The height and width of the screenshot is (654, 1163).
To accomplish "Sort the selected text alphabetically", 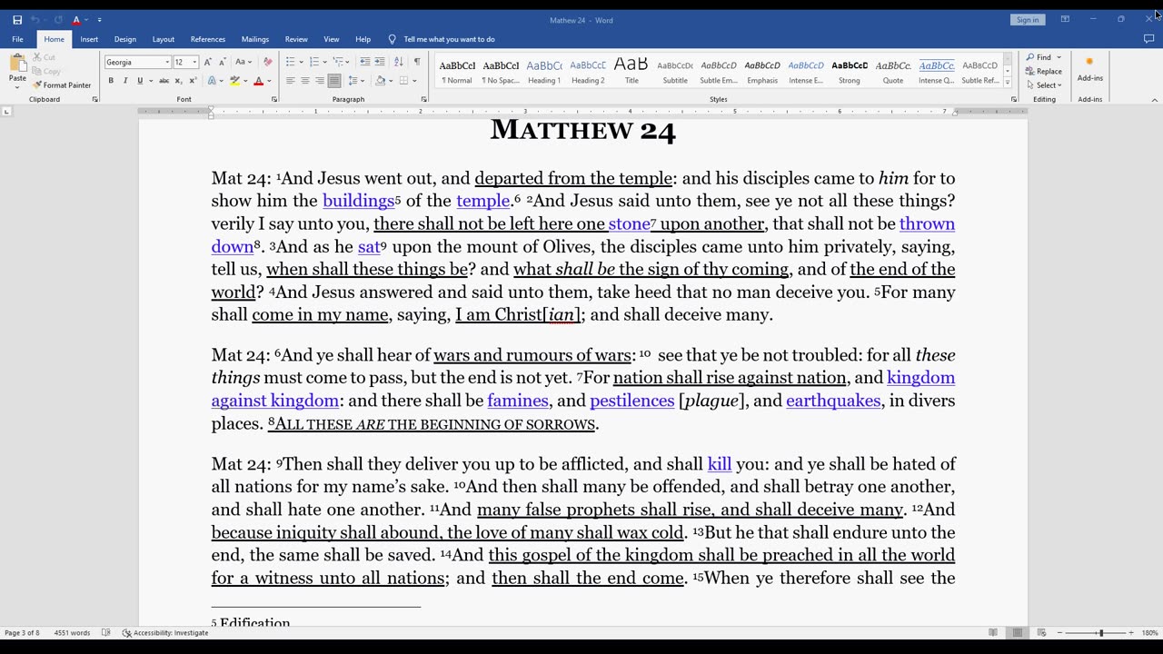I will (x=399, y=62).
